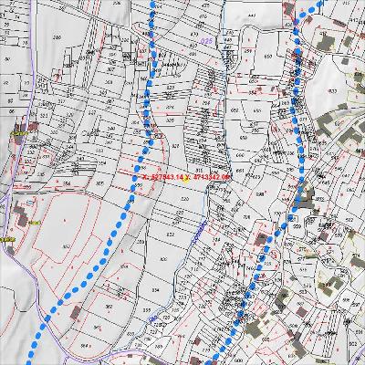The image size is (365, 365).
Task: Click parcel number 364
Action: tap(85, 346)
